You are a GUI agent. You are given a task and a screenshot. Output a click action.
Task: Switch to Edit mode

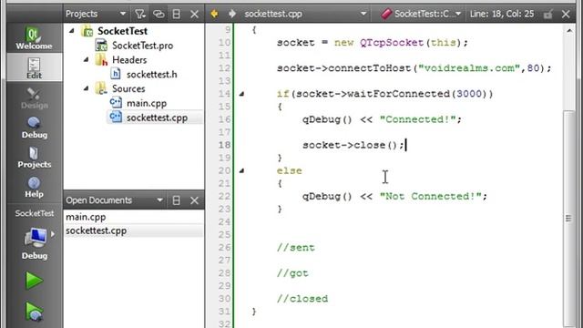tap(34, 67)
